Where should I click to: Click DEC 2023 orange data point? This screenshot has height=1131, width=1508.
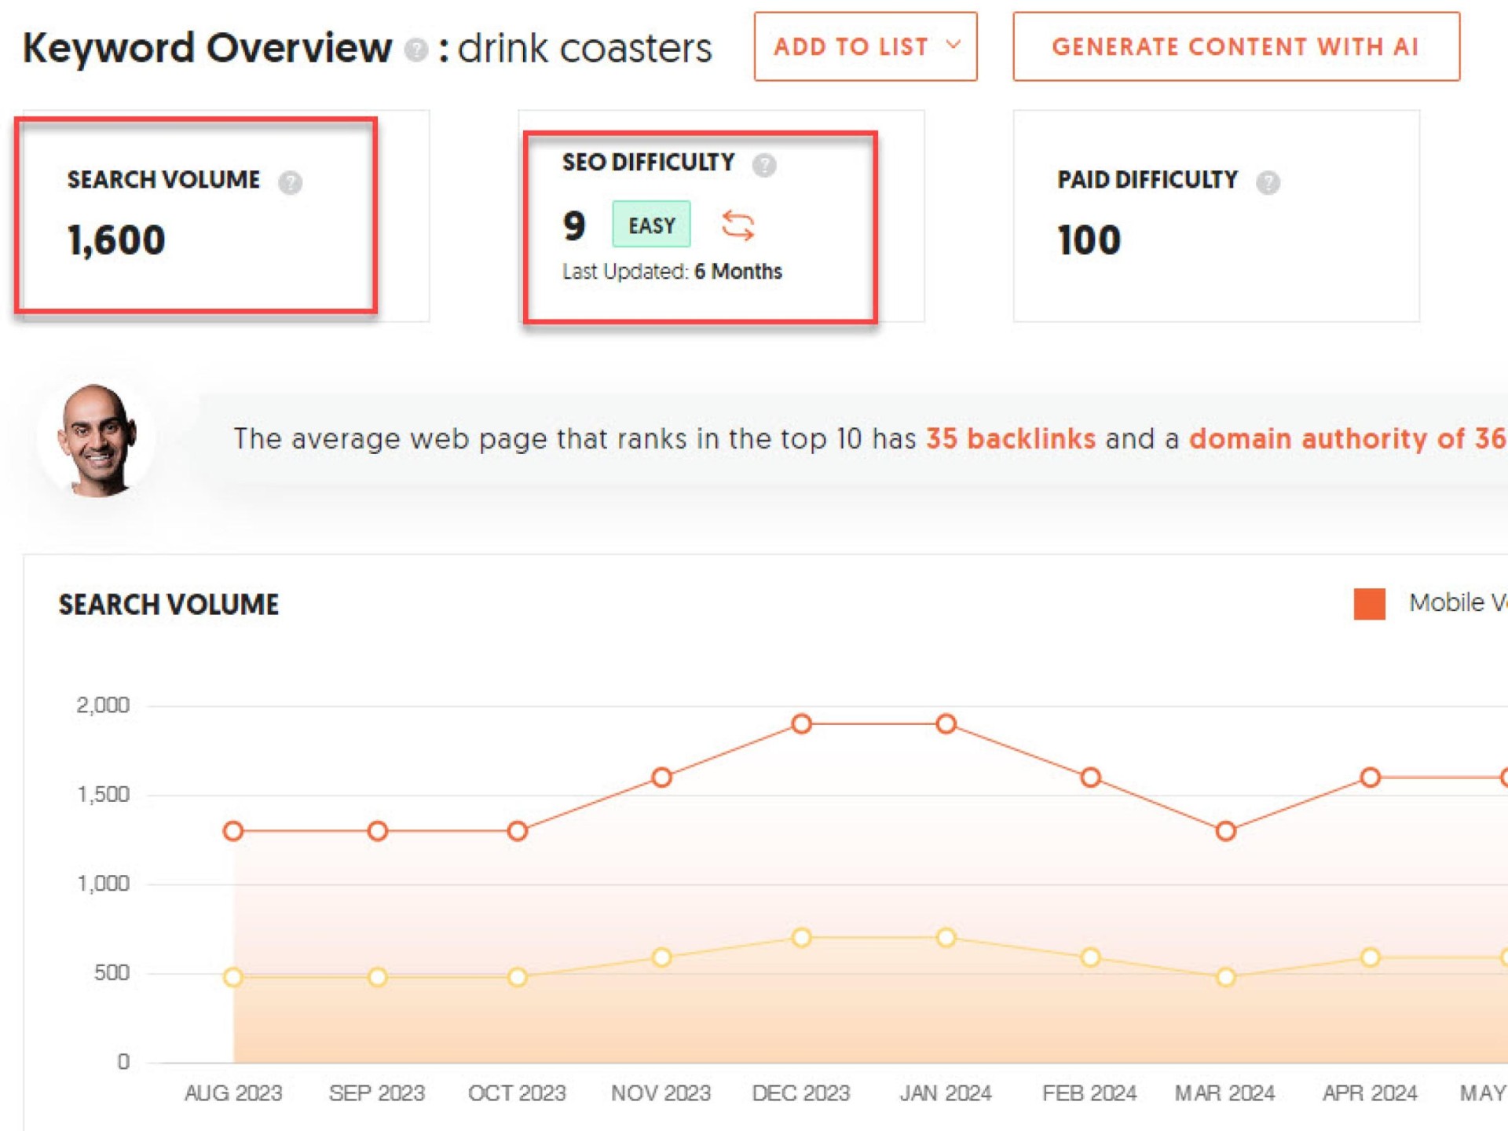coord(801,723)
